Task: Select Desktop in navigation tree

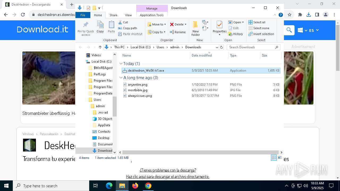Action: [x=101, y=138]
